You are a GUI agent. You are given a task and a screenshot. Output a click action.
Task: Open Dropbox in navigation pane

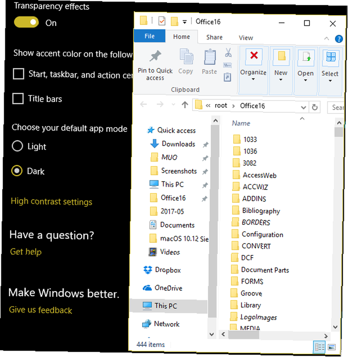(x=162, y=270)
